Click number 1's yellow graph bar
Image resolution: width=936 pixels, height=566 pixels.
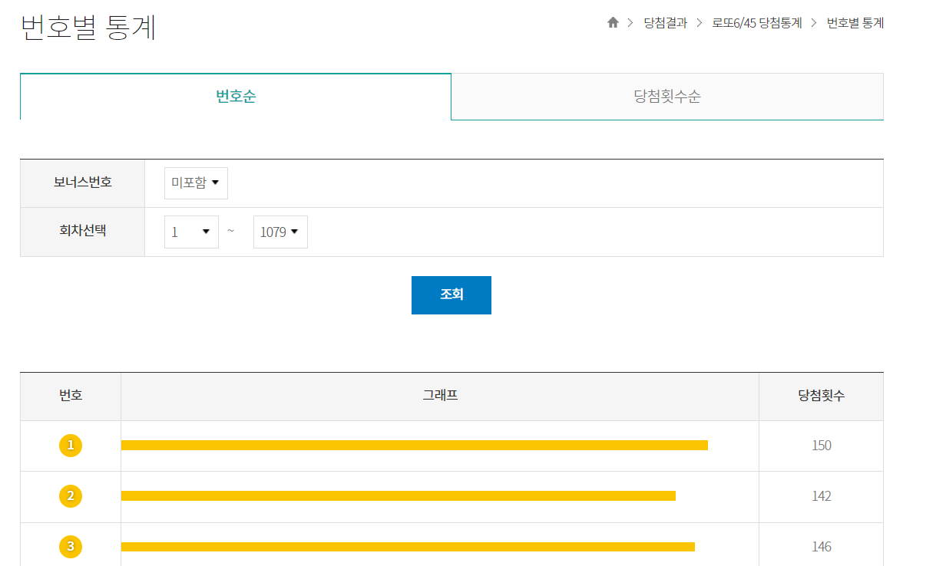point(415,445)
